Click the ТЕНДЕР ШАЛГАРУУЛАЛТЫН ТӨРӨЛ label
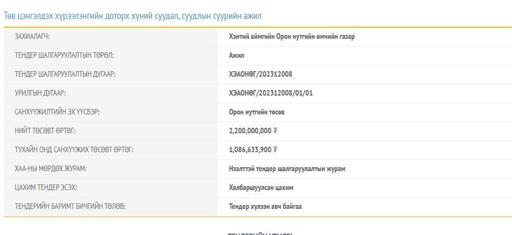Viewport: 512px width, 235px height. click(64, 56)
